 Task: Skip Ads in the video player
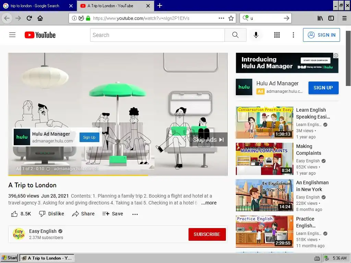click(x=208, y=140)
